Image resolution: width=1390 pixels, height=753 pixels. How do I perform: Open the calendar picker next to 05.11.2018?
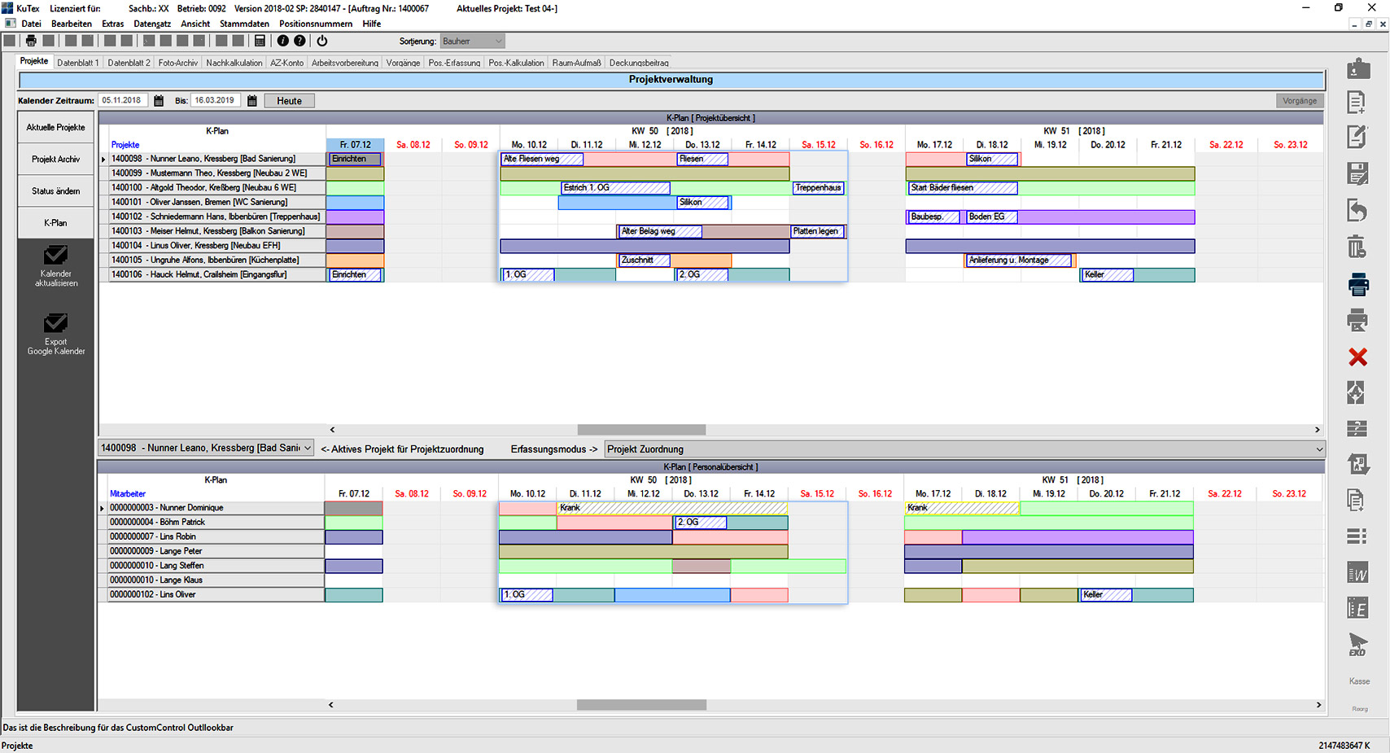(158, 100)
